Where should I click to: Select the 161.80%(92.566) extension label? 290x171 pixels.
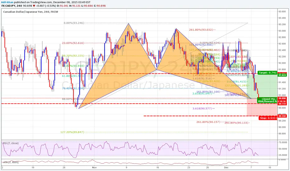point(201,45)
